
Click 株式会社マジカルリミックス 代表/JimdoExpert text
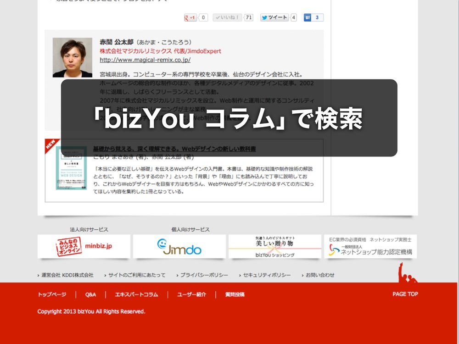(160, 51)
